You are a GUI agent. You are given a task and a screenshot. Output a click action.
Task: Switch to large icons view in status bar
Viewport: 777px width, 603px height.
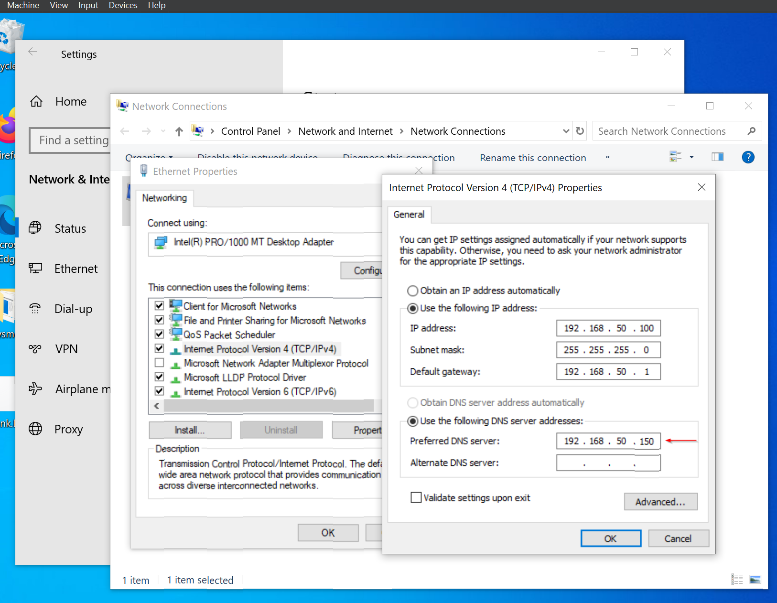pos(755,580)
